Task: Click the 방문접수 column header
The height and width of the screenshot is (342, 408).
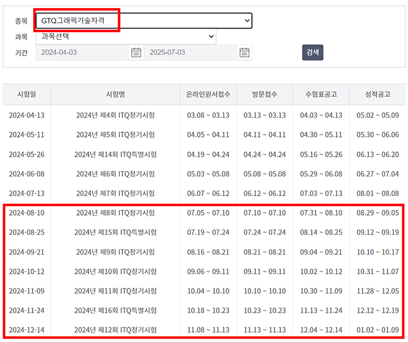Action: (x=265, y=94)
